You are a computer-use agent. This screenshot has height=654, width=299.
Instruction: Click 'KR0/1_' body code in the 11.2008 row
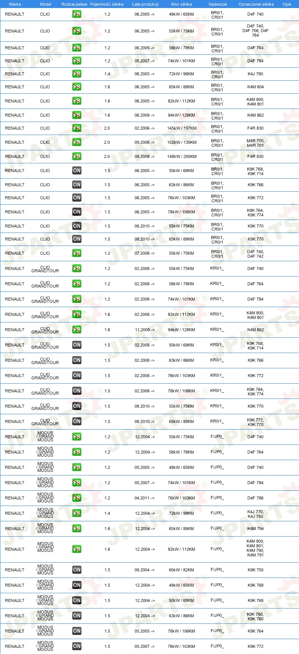pyautogui.click(x=217, y=329)
